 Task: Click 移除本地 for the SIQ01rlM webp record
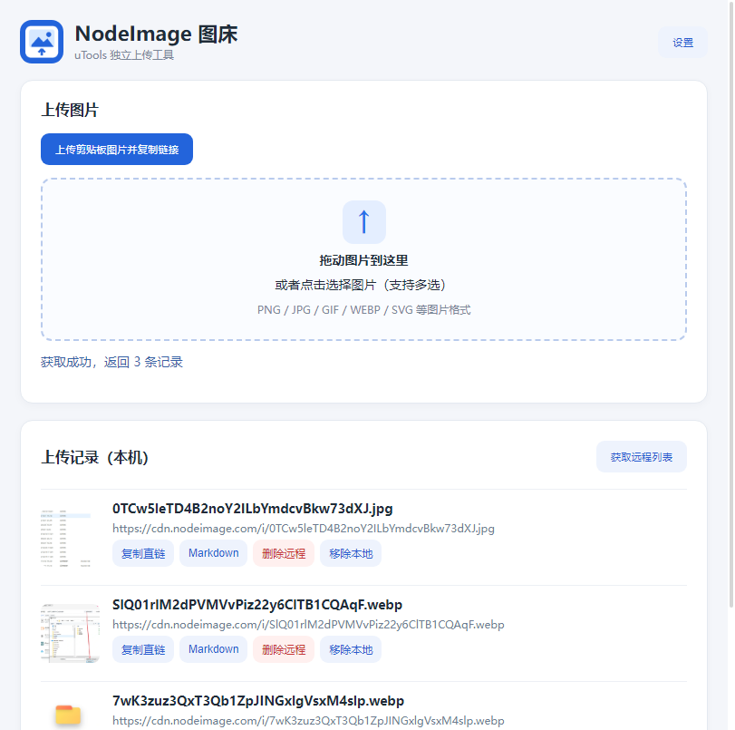pos(351,650)
